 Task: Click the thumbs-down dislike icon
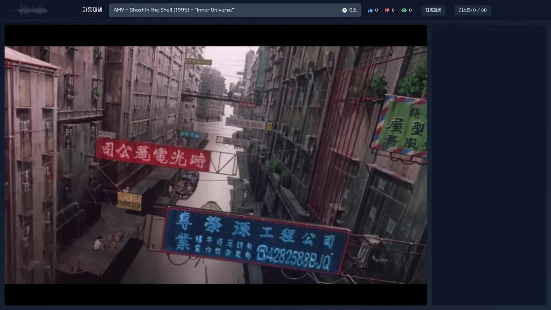coord(387,10)
